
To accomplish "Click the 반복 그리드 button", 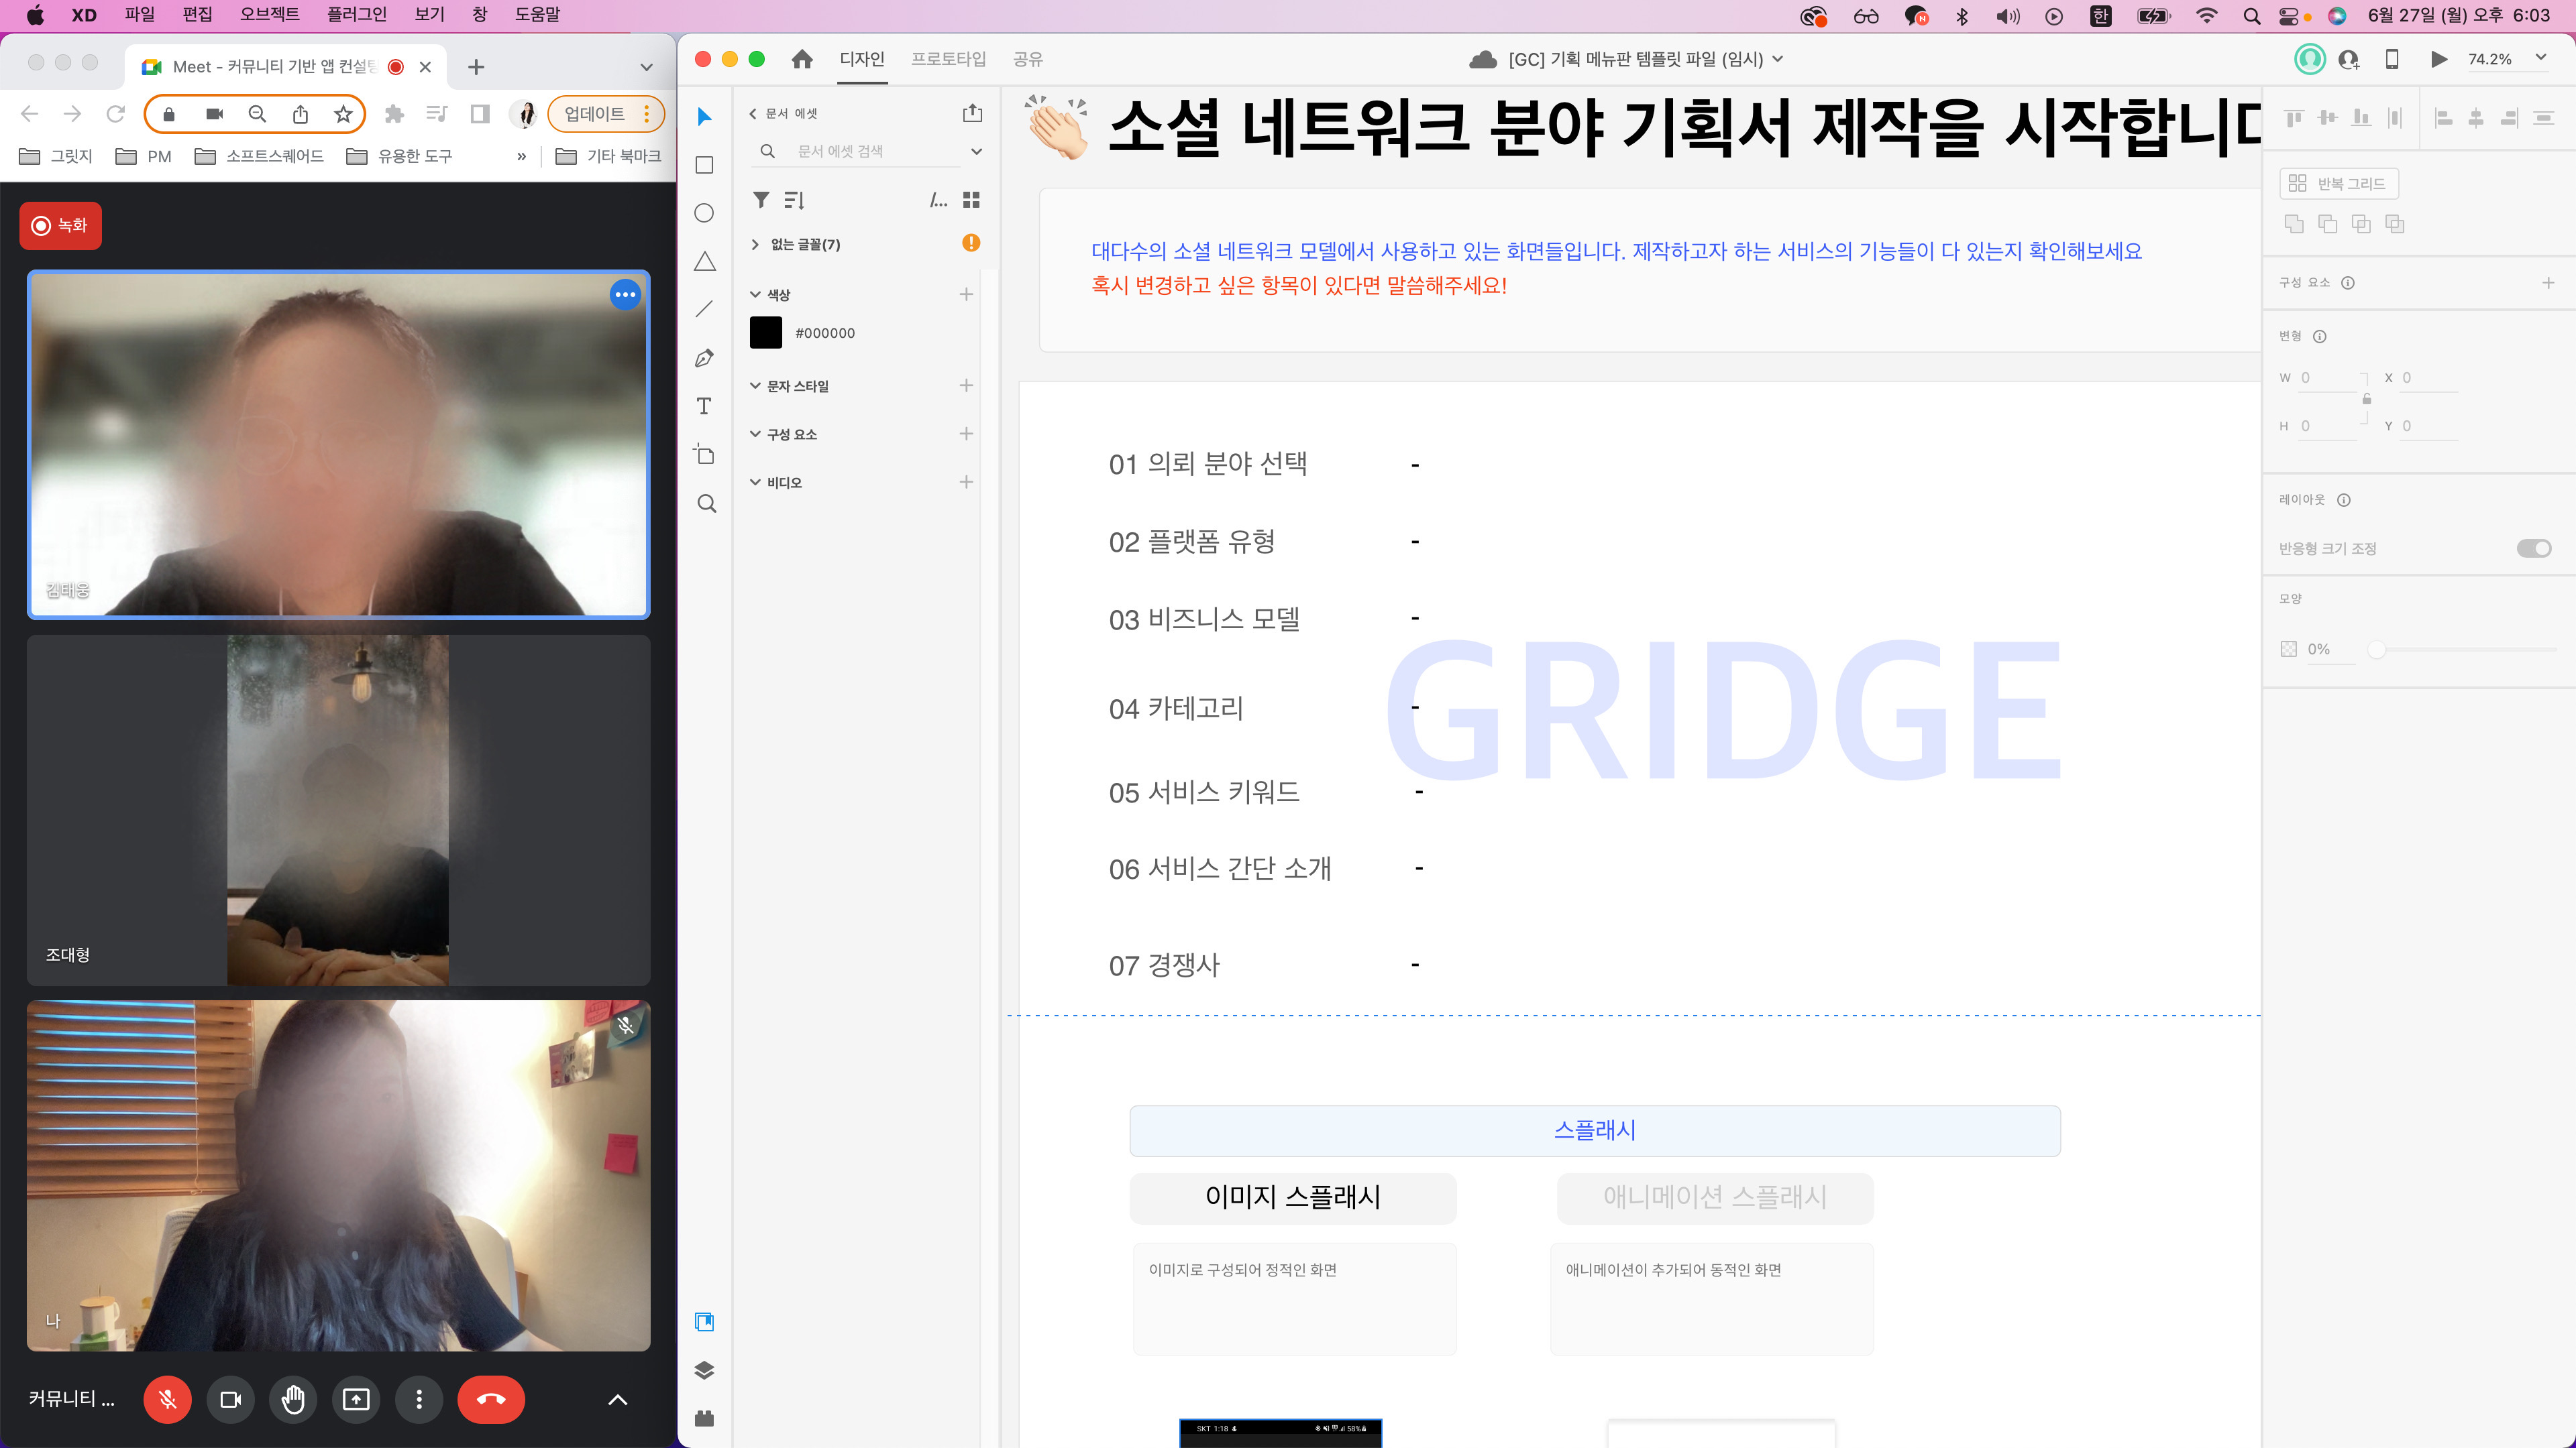I will 2338,184.
